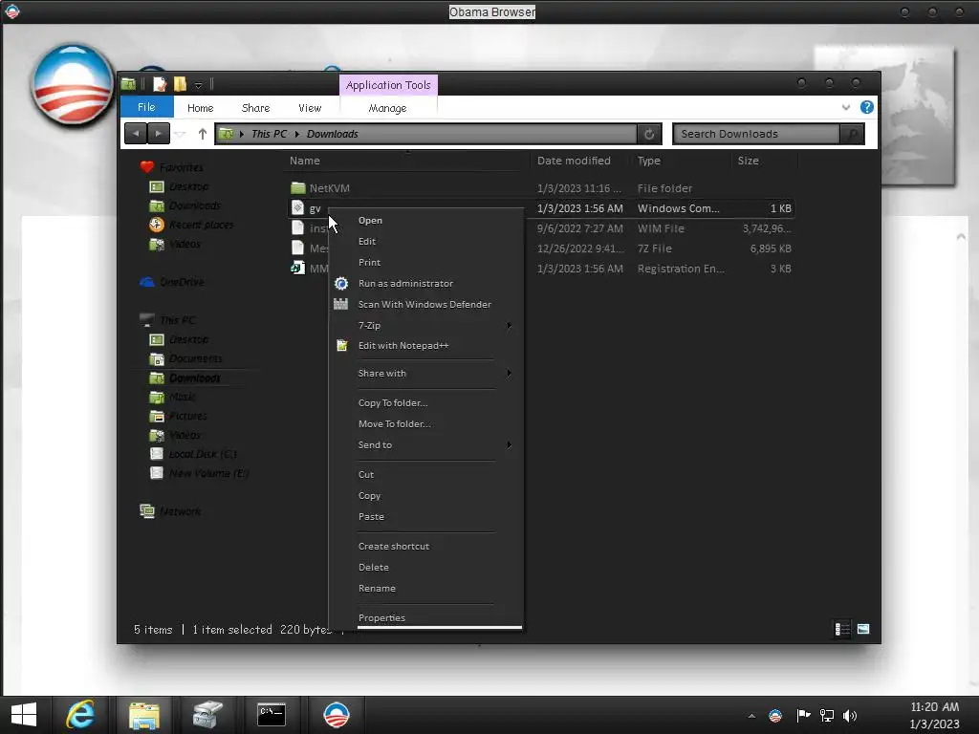Switch to the Home ribbon tab

tap(201, 108)
